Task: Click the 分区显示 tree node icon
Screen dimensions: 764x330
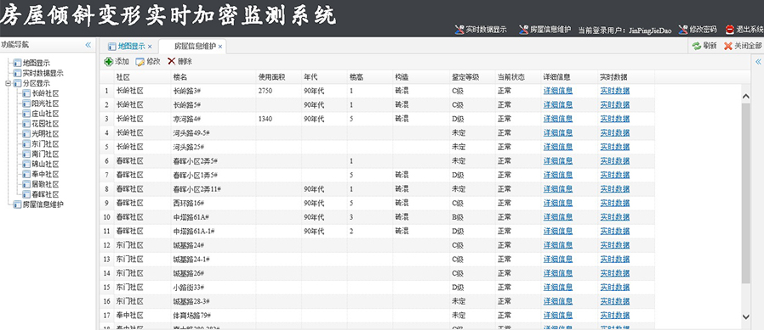Action: [x=18, y=84]
